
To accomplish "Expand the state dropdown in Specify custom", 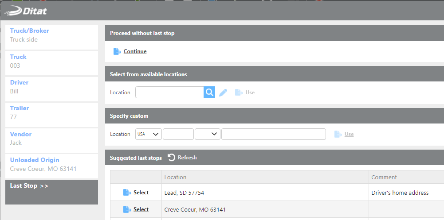I will [207, 134].
